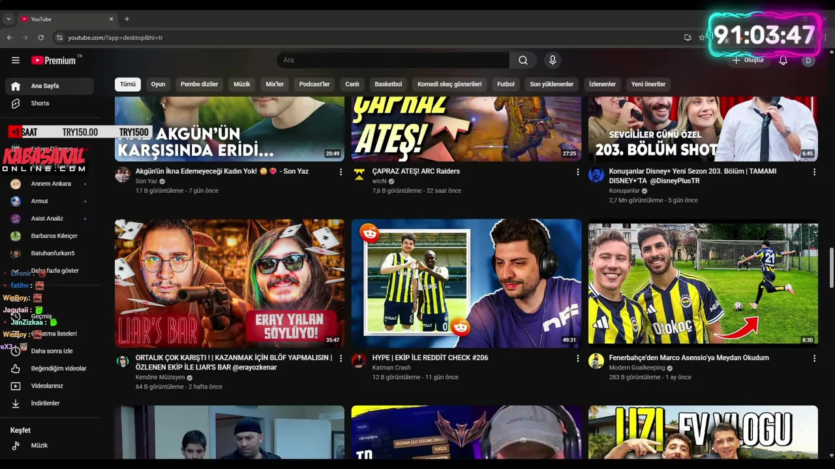Click the site info icon in address bar
Viewport: 835px width, 469px height.
[x=59, y=38]
